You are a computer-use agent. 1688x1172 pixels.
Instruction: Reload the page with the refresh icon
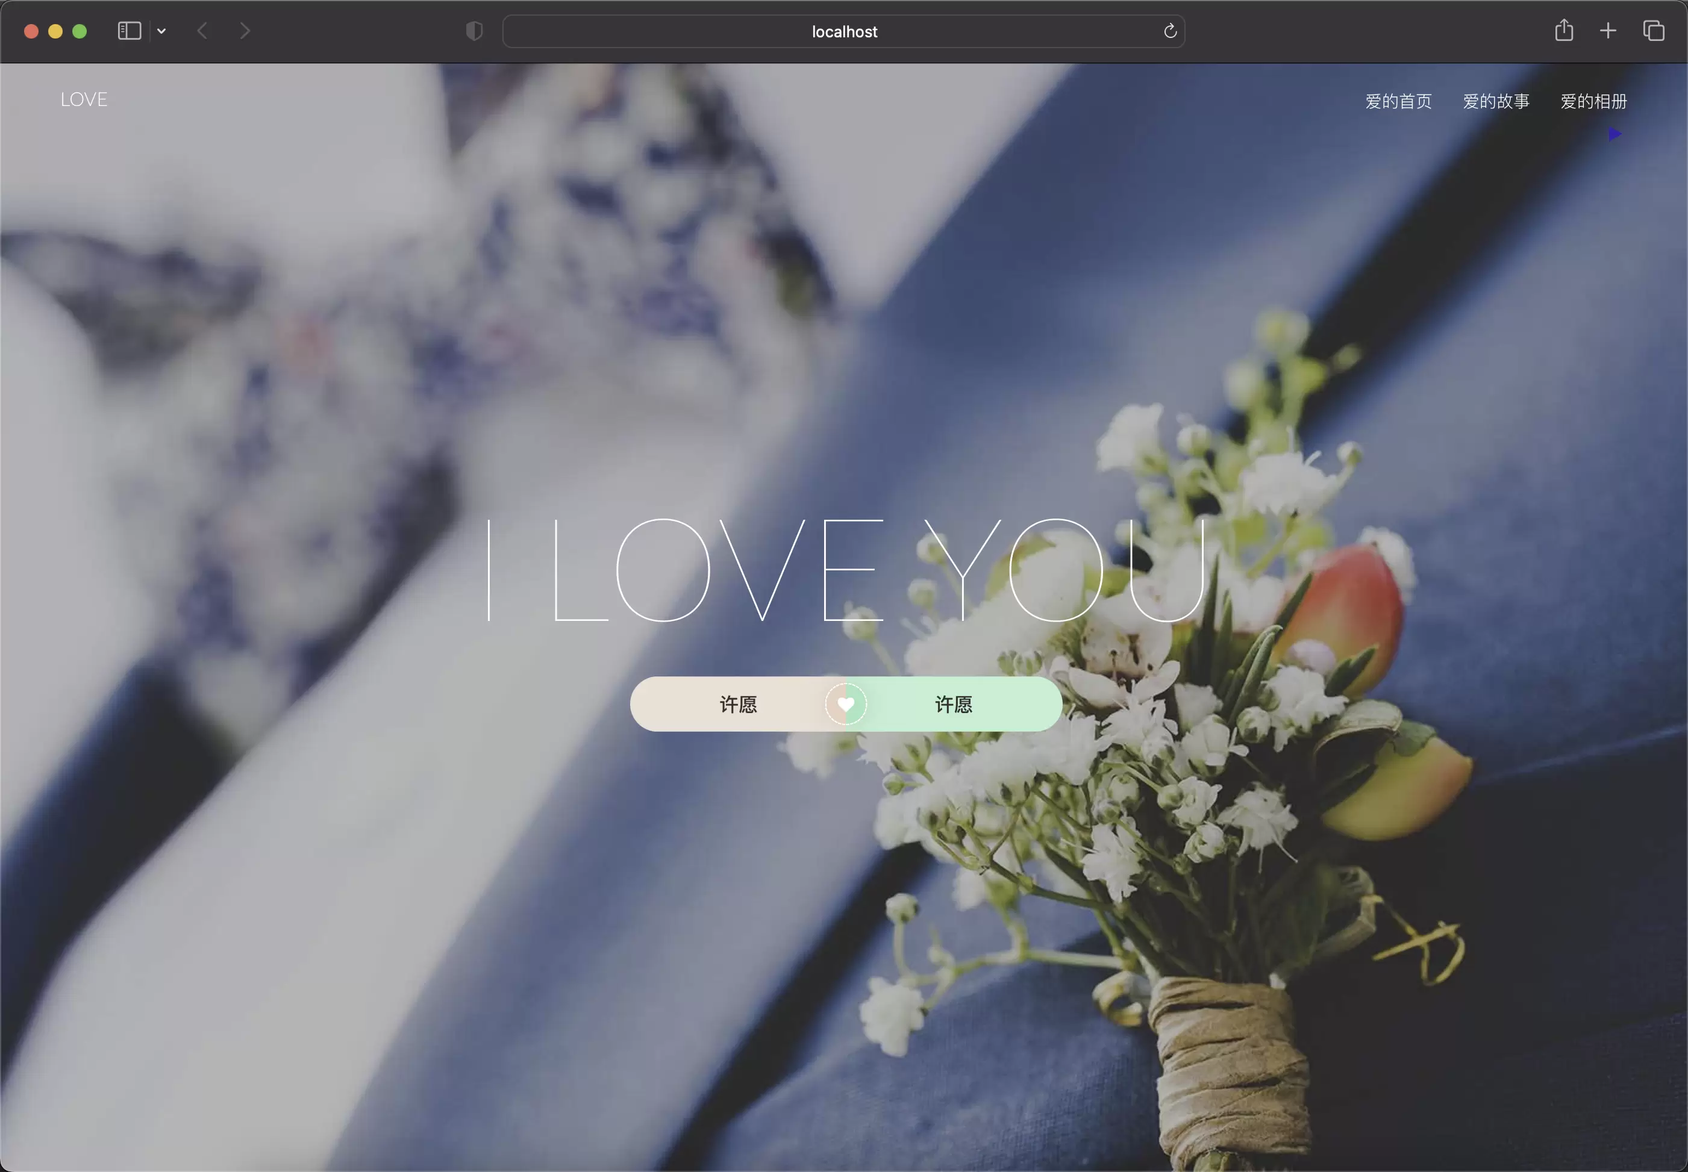coord(1170,31)
